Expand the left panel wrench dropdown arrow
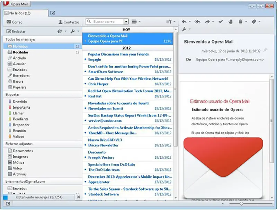 click(78, 31)
